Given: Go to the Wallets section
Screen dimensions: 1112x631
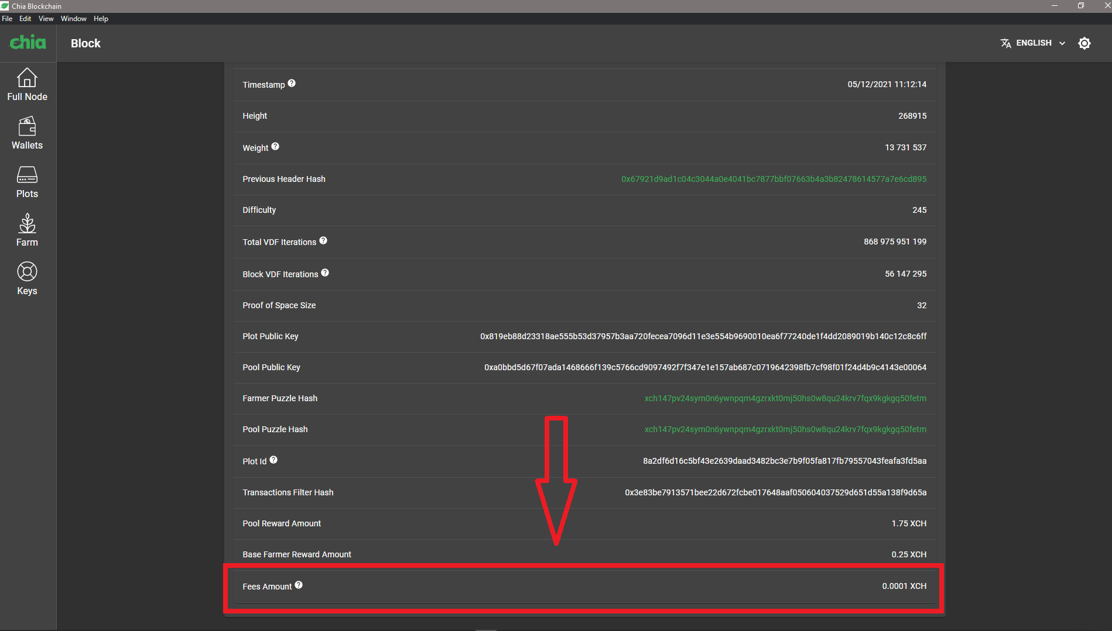Looking at the screenshot, I should (x=27, y=134).
